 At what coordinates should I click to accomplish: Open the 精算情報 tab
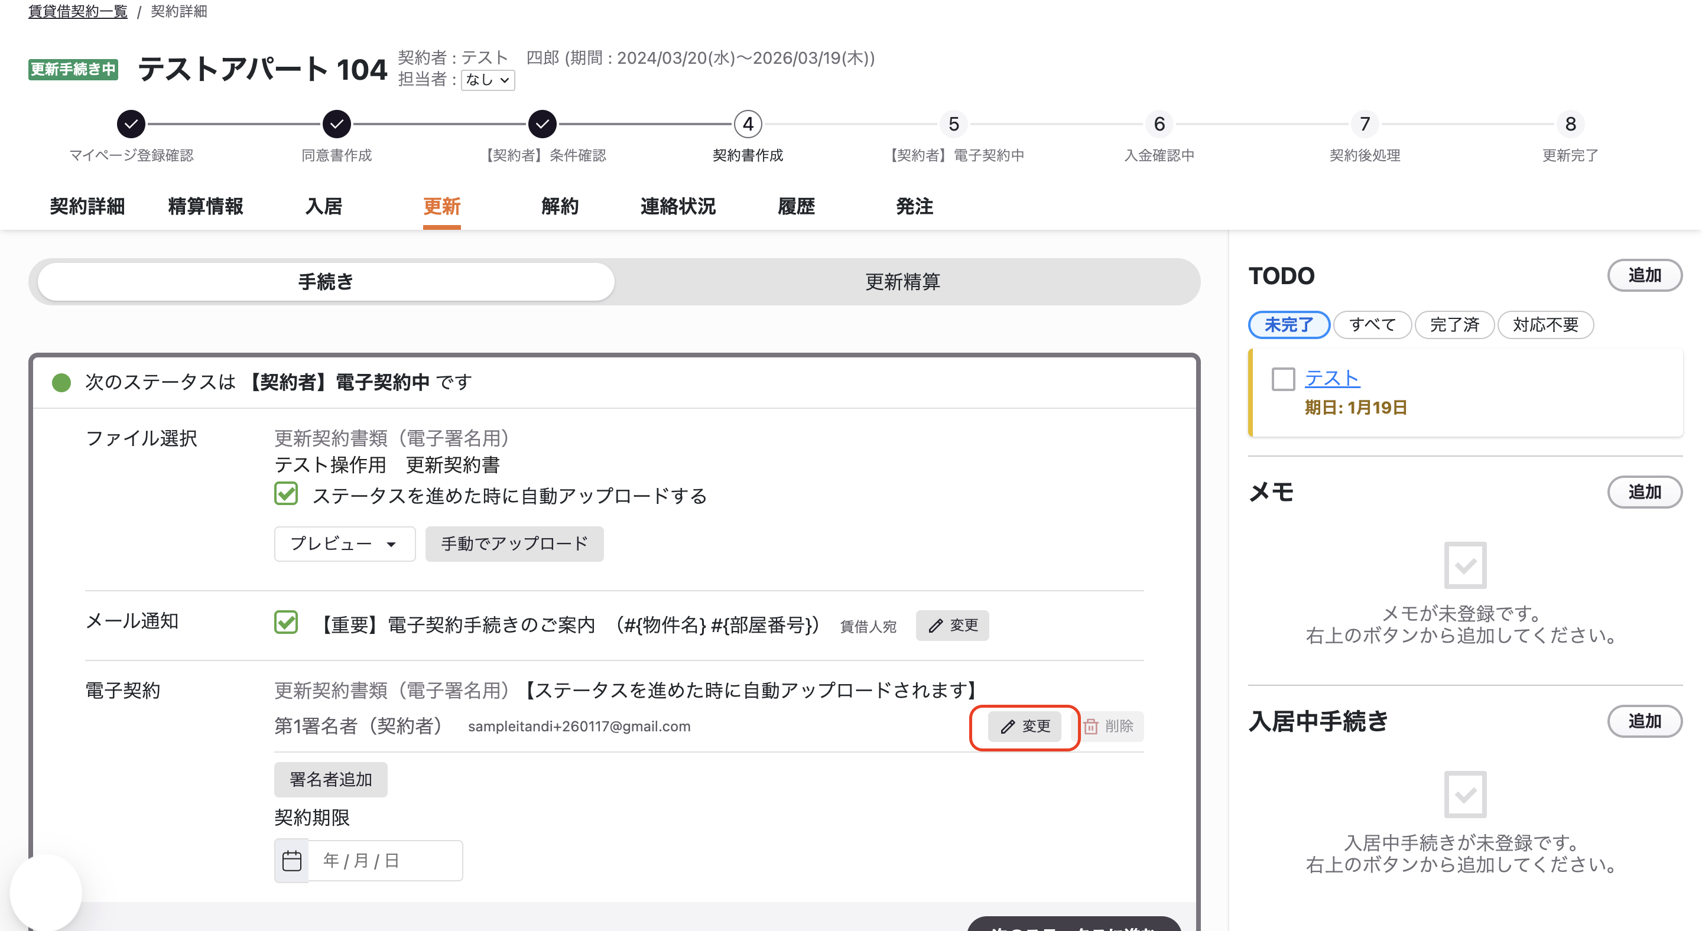(206, 207)
